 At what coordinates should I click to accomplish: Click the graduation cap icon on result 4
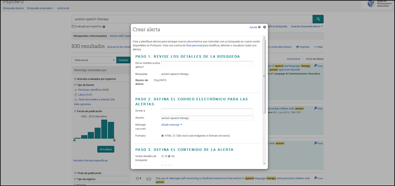click(148, 179)
